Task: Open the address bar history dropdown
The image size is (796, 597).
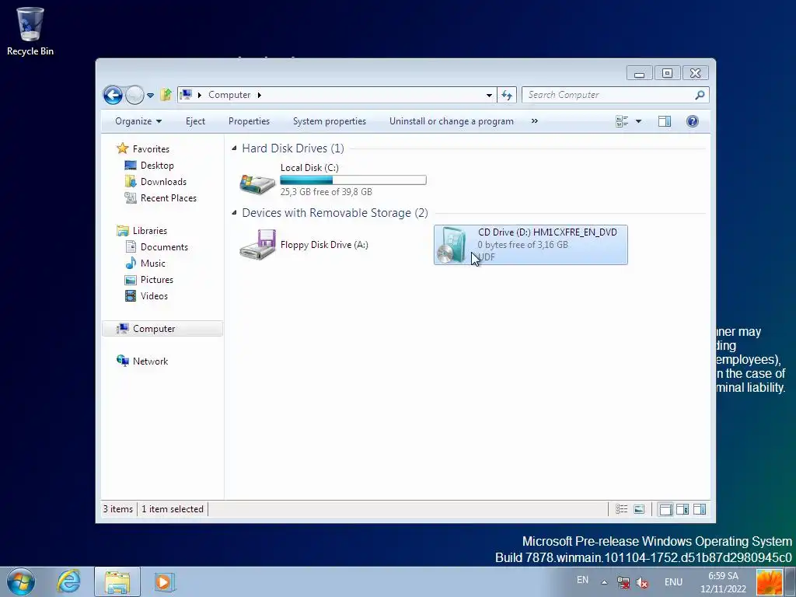Action: [489, 95]
